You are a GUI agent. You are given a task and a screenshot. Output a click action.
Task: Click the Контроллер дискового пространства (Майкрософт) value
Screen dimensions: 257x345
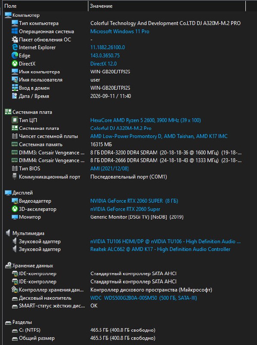(x=151, y=290)
